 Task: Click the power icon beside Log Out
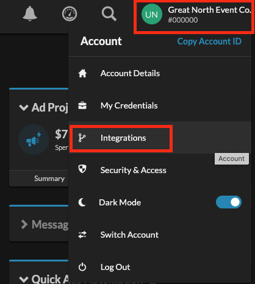82,267
